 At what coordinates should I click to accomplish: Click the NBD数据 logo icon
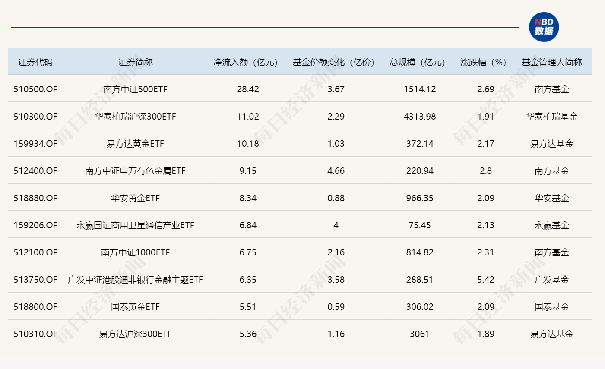coord(544,27)
